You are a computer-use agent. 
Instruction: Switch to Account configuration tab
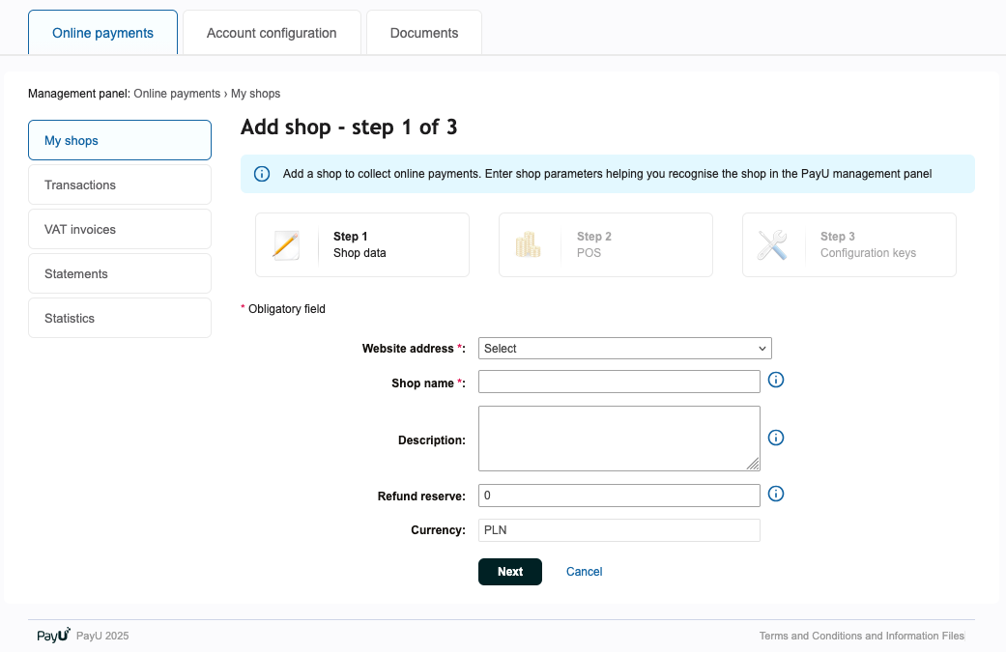[x=272, y=33]
